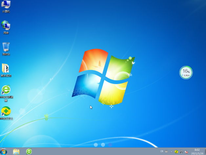Select the 激活驱动 folder icon
Viewport: 206px width, 155px height.
(x=6, y=70)
